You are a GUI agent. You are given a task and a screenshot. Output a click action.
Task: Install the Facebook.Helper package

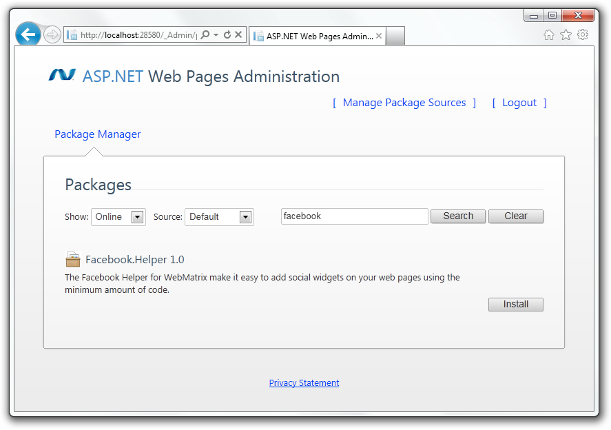(515, 304)
